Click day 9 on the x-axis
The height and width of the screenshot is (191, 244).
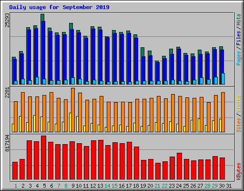(x=73, y=186)
